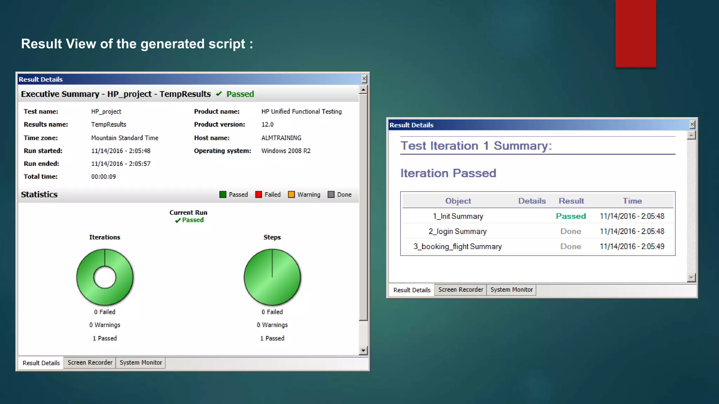Click 1 Passed under Iterations chart

click(105, 338)
